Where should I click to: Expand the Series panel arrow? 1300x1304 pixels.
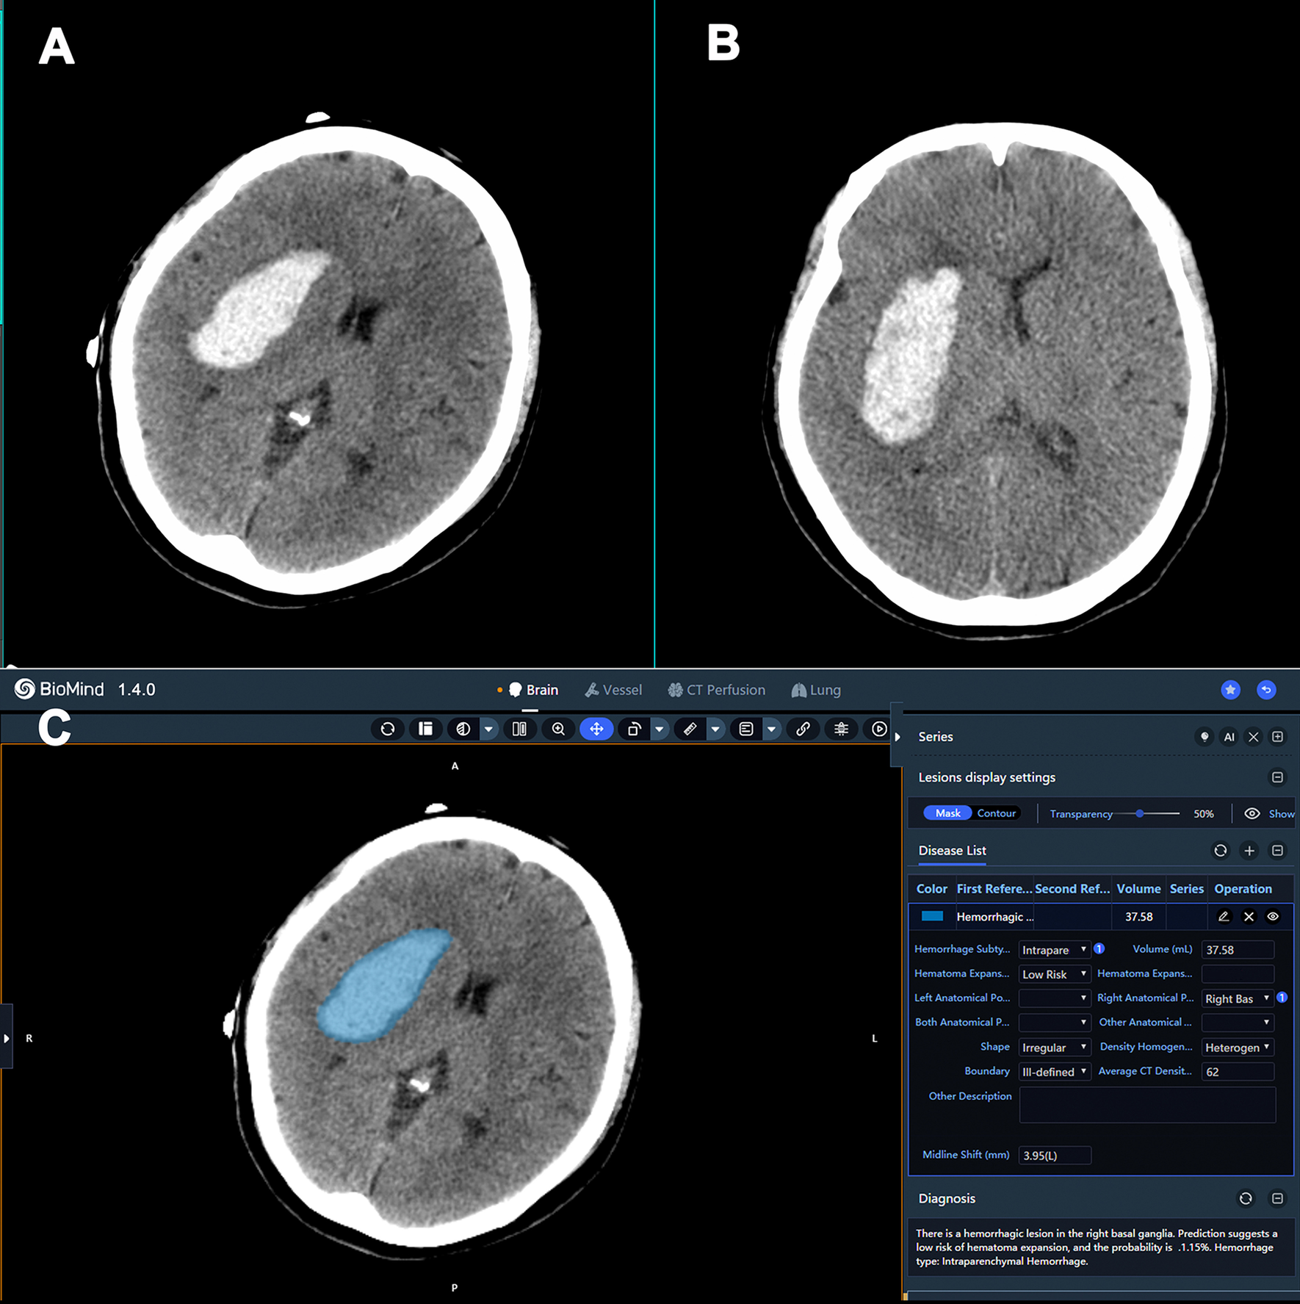(898, 737)
